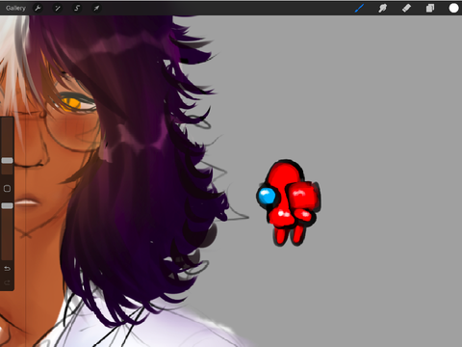This screenshot has width=462, height=347.
Task: Open the white color swatch picker
Action: coord(453,8)
